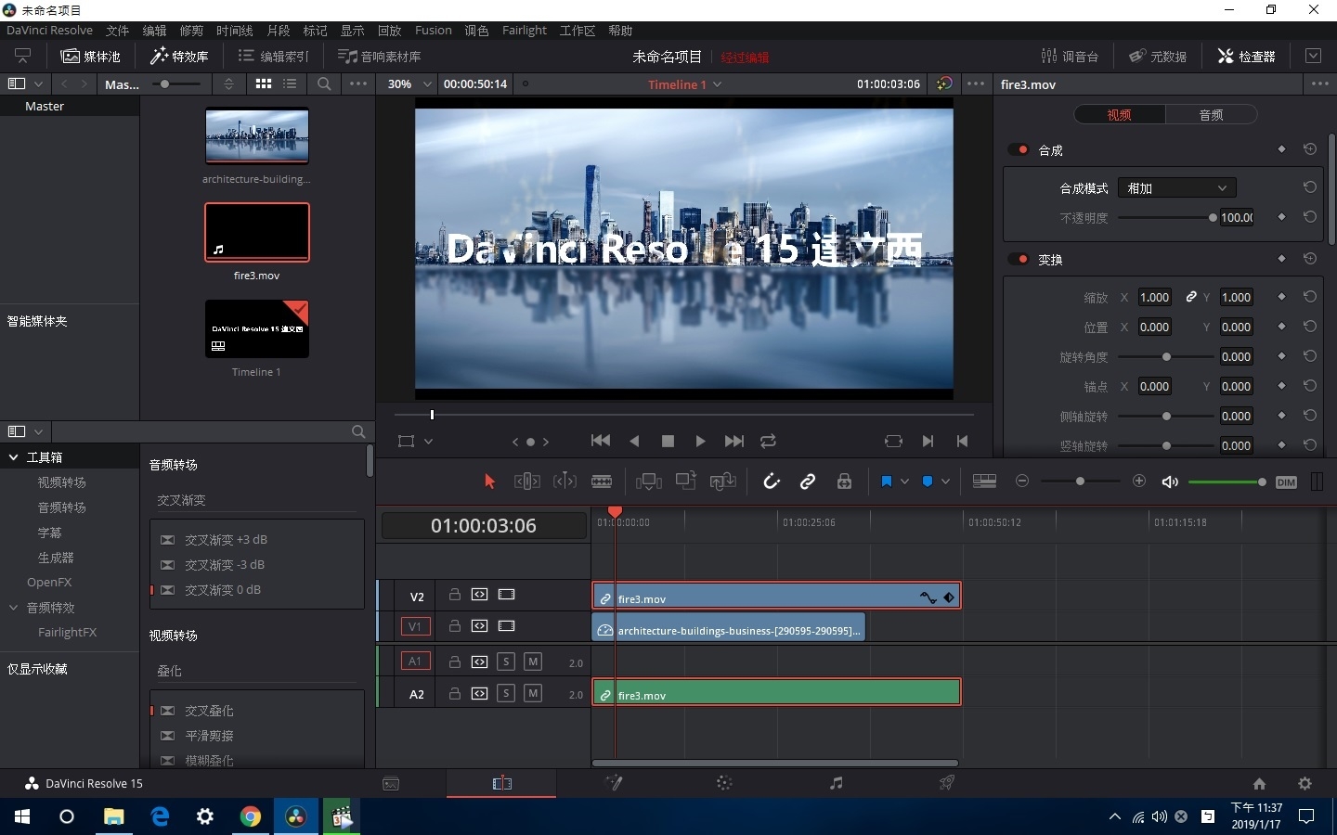1337x835 pixels.
Task: Open the marker color dropdown arrow
Action: tap(945, 482)
